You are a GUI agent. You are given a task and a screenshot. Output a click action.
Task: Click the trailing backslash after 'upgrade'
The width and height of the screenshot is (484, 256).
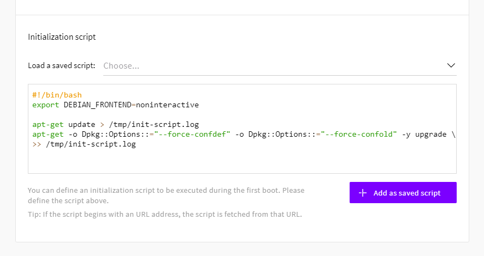[453, 135]
